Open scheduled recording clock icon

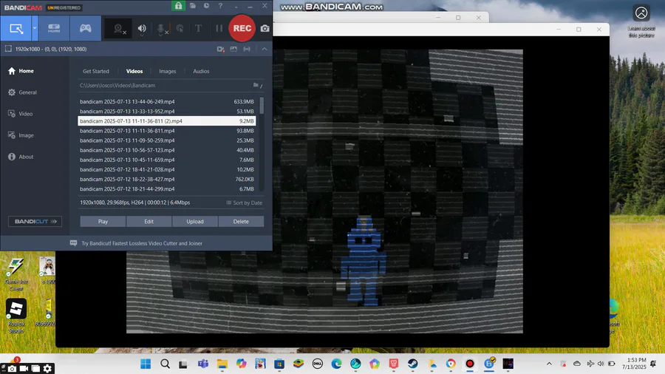[207, 5]
